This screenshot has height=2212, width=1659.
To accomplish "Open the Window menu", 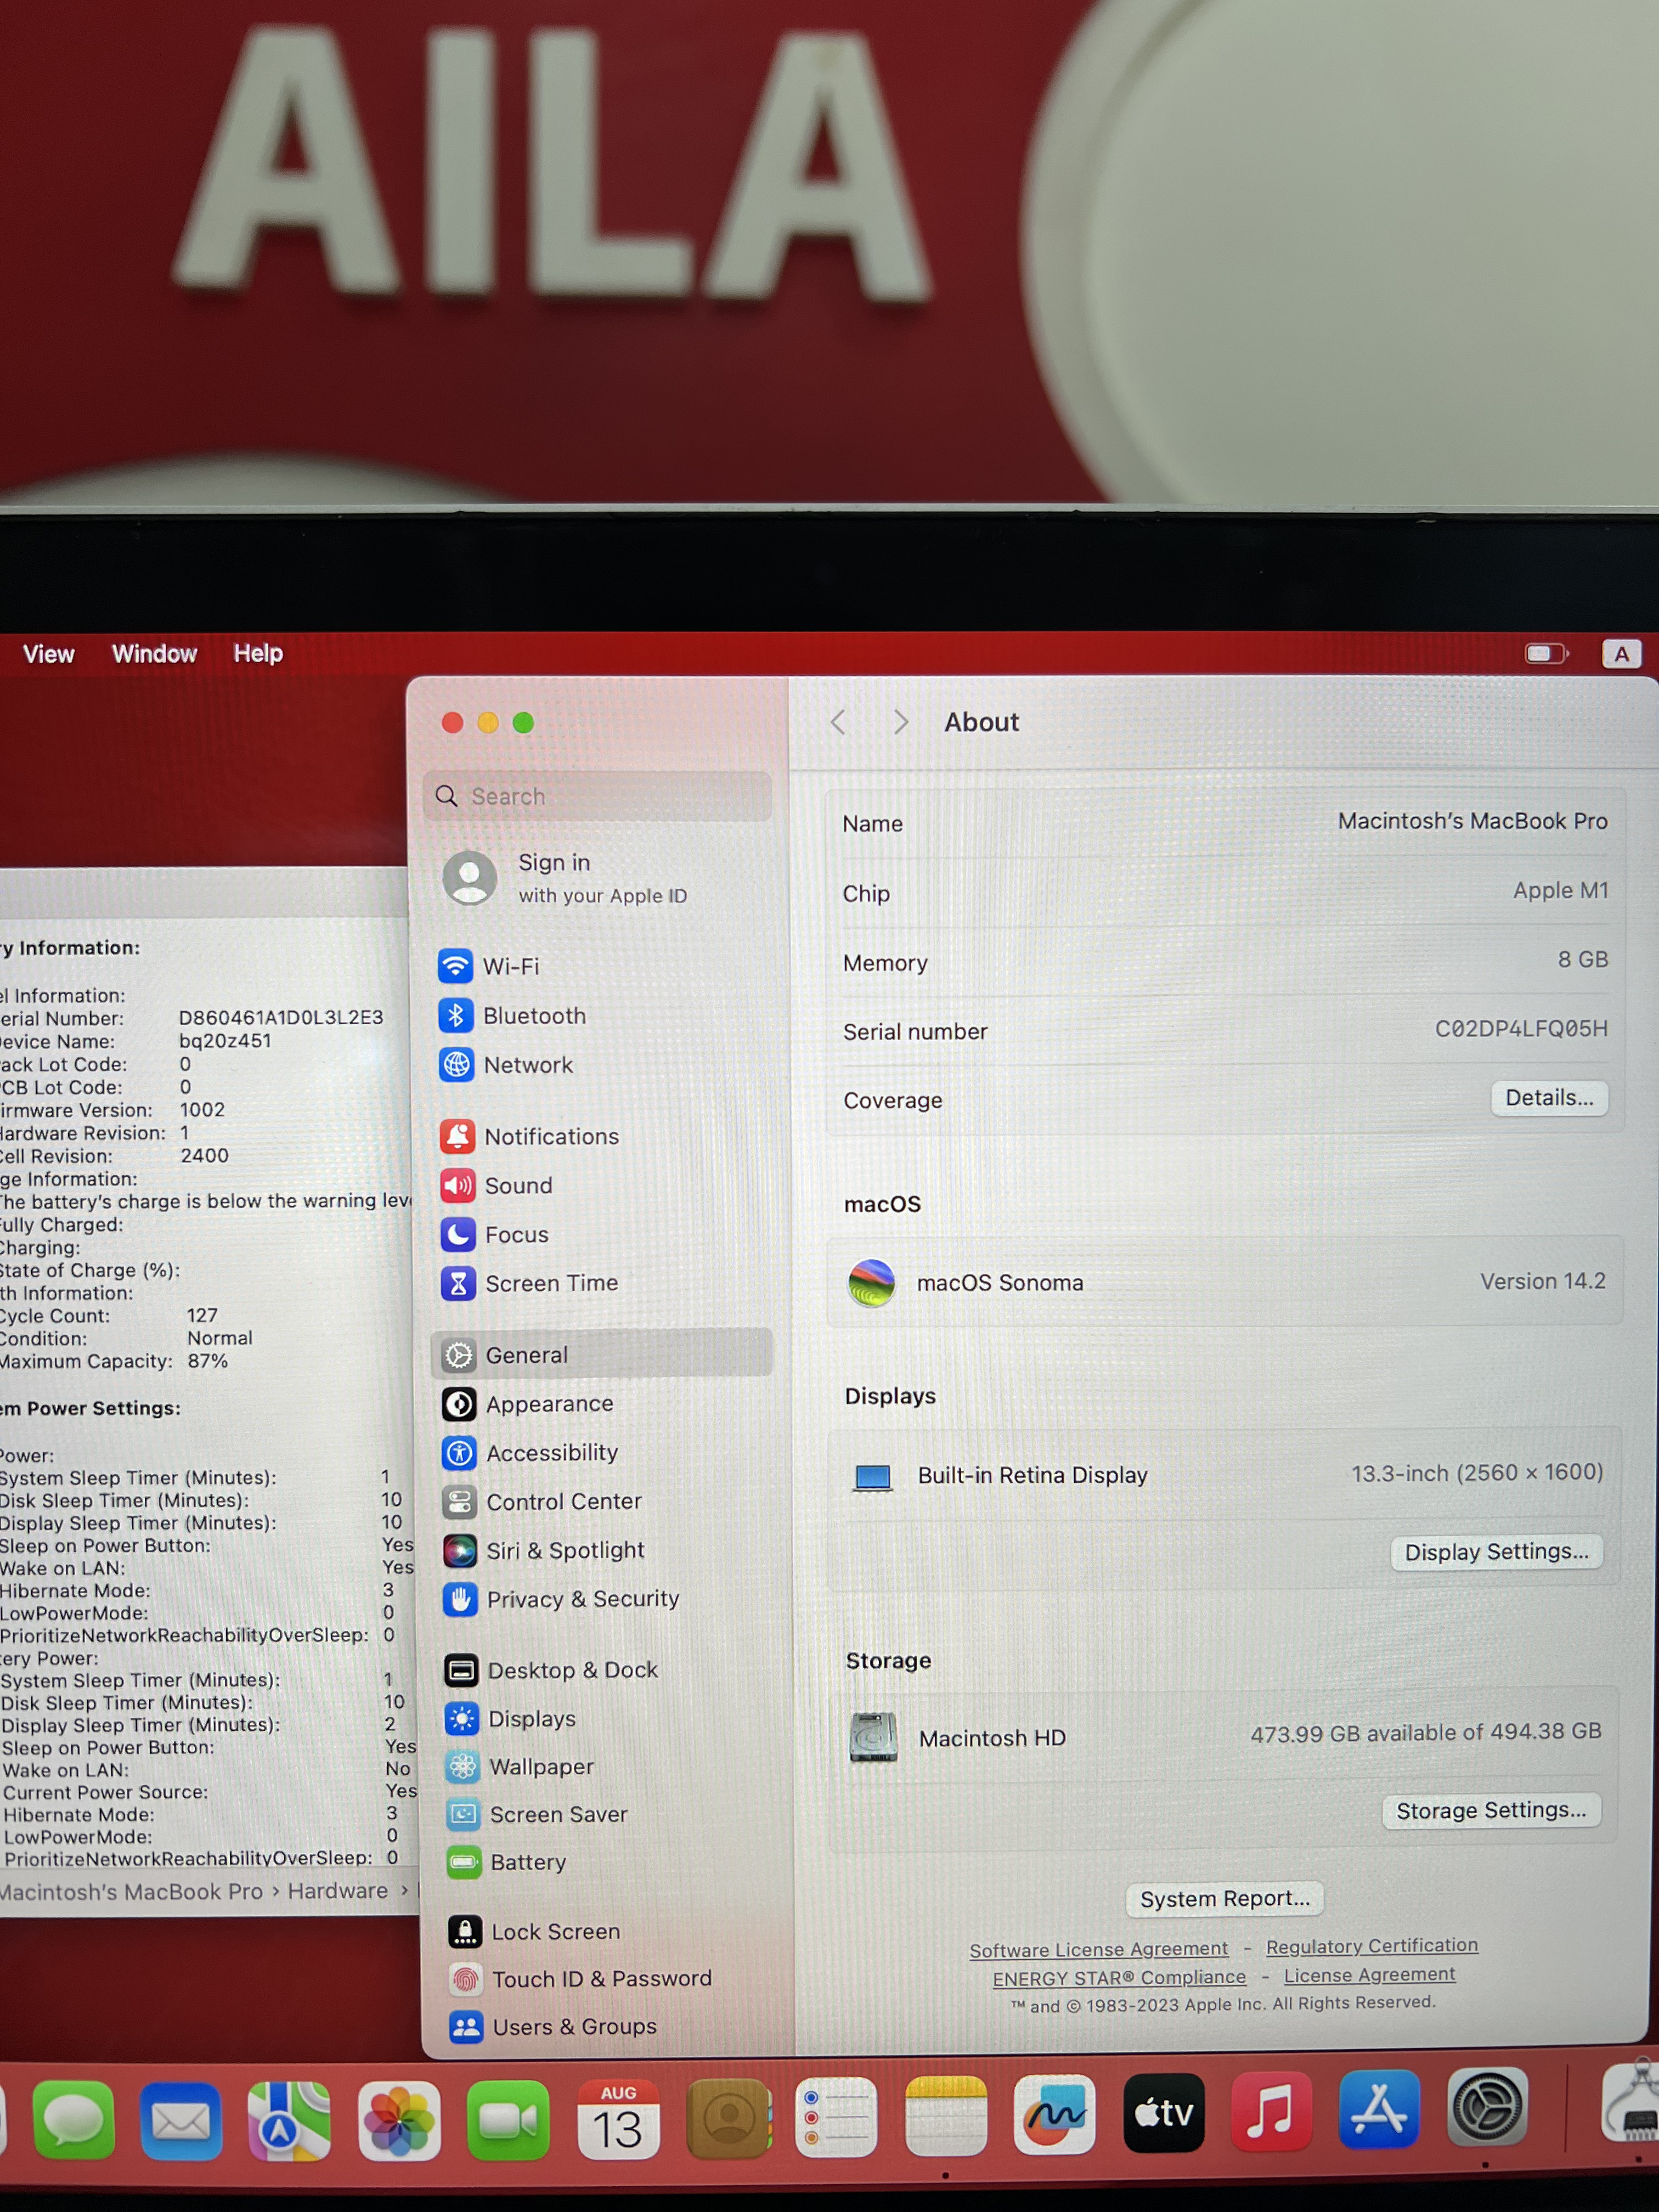I will tap(154, 654).
